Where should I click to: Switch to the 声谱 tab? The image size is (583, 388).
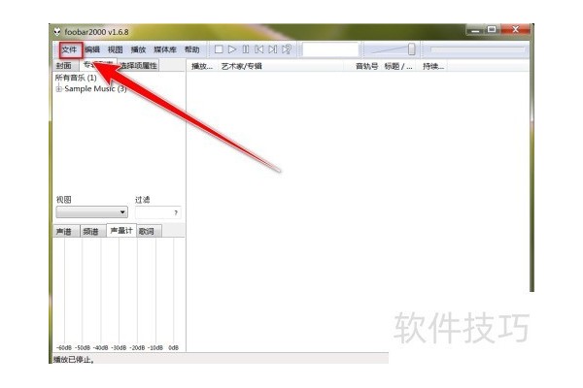pyautogui.click(x=64, y=232)
